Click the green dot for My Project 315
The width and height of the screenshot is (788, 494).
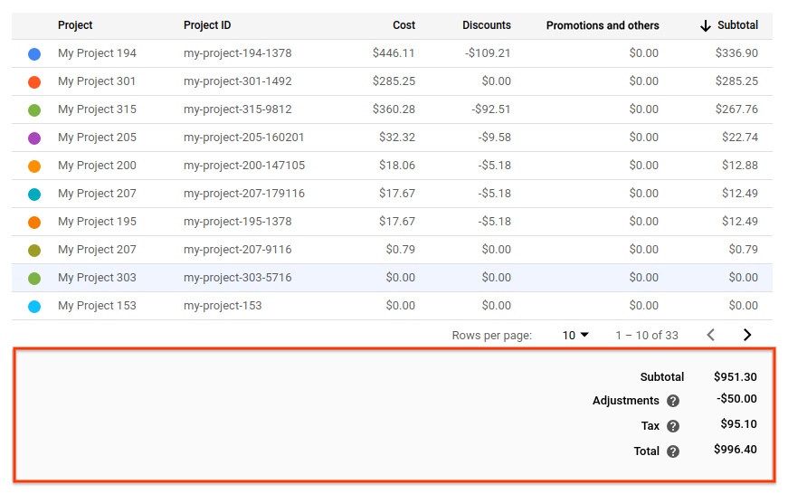tap(34, 110)
